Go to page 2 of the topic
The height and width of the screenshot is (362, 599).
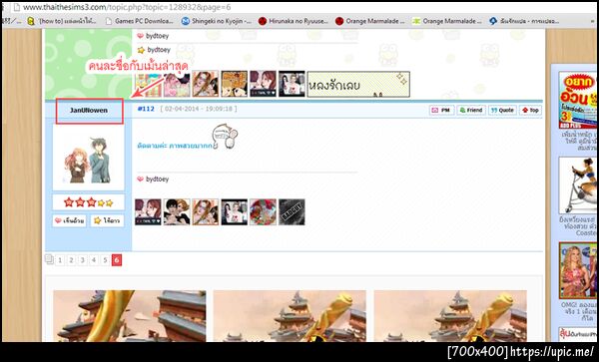[71, 260]
